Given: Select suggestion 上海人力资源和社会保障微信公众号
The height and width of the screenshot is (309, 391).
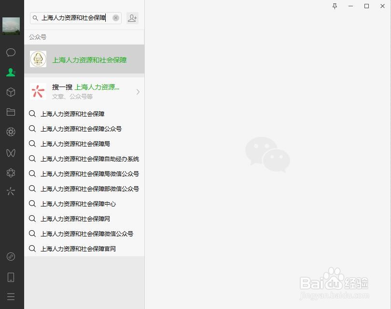Looking at the screenshot, I should coord(84,234).
